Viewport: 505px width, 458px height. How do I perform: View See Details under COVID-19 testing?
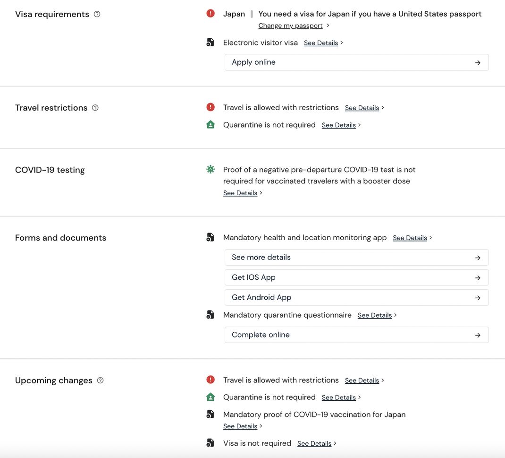point(240,193)
